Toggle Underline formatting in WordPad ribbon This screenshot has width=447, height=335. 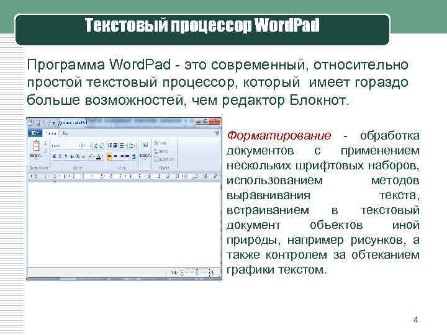coord(66,156)
